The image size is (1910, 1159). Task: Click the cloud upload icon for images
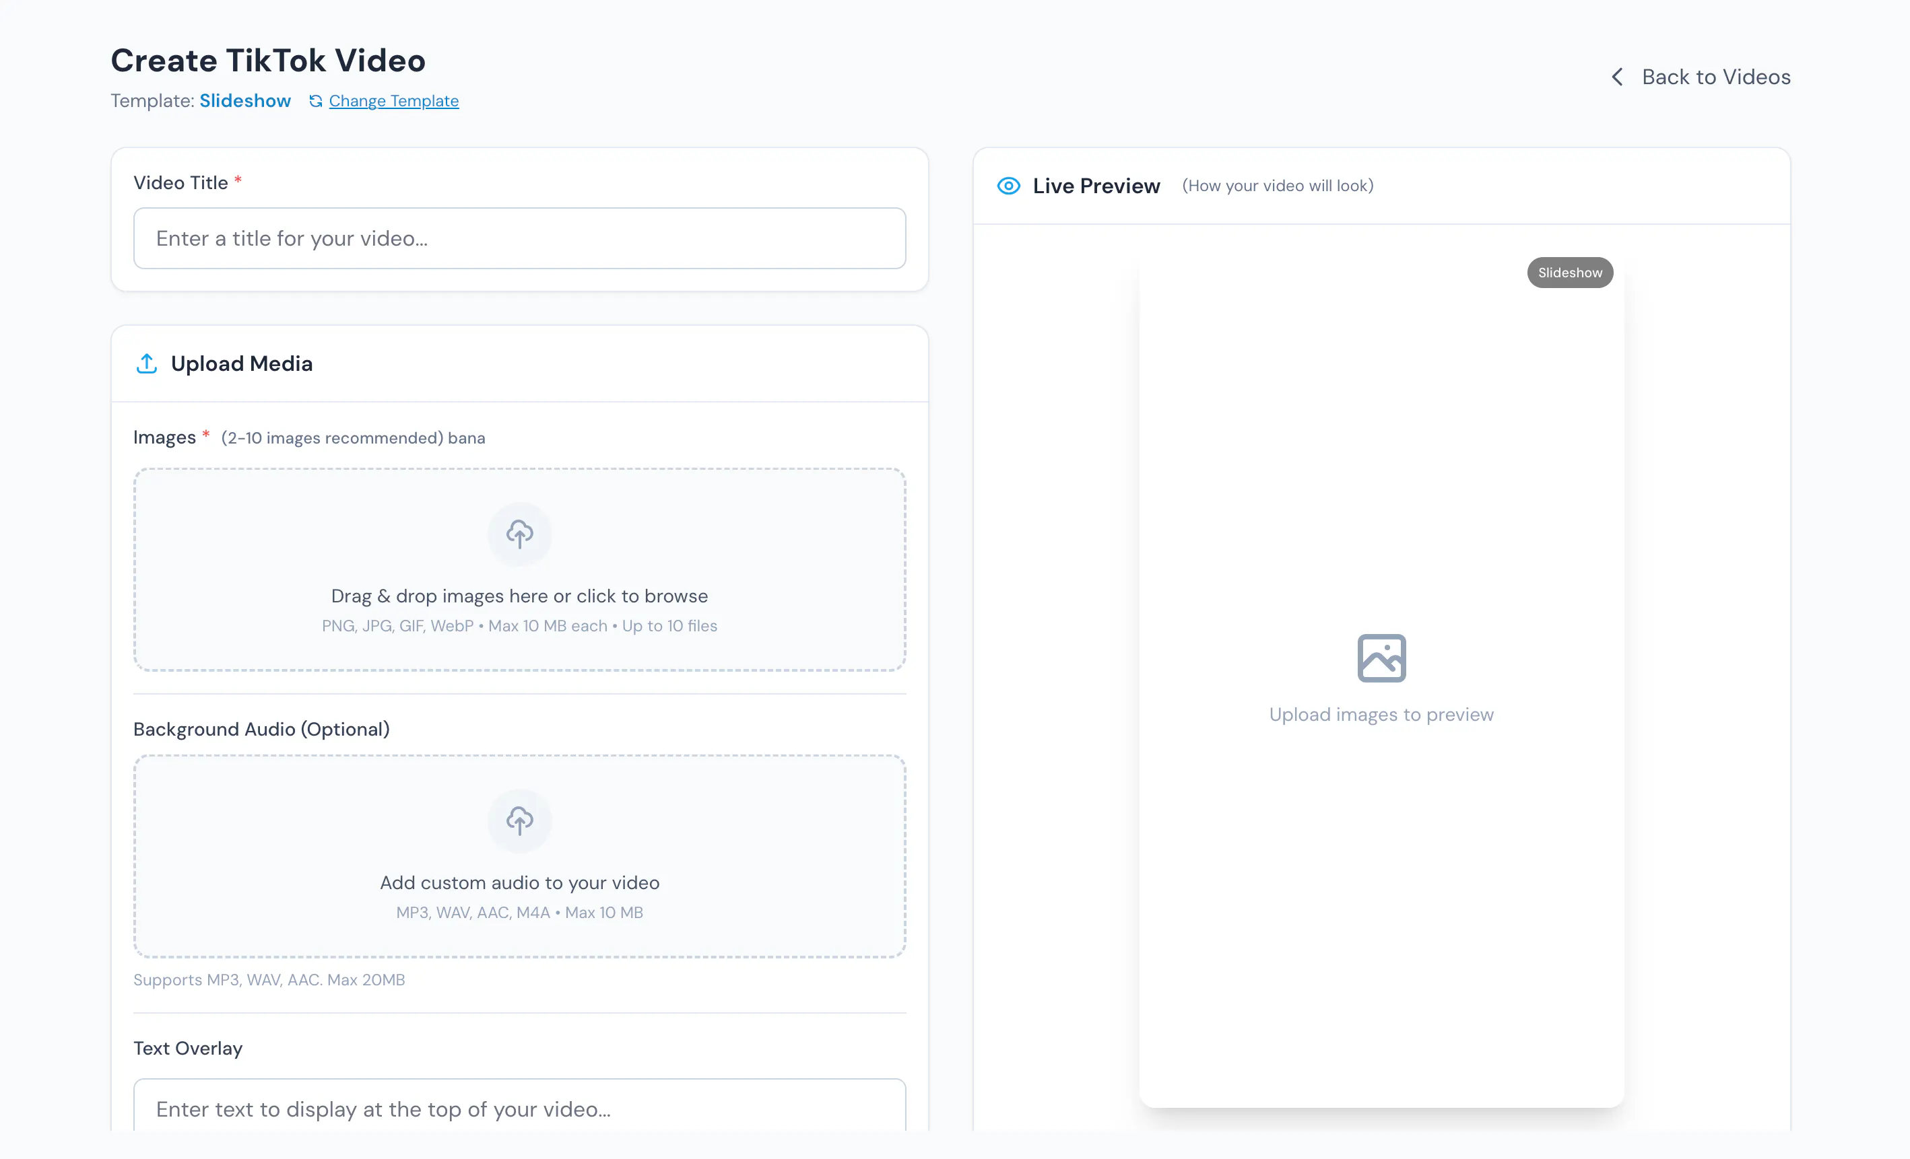click(519, 534)
